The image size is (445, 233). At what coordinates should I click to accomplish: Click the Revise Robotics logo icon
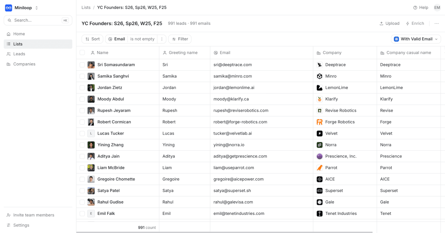pyautogui.click(x=320, y=111)
